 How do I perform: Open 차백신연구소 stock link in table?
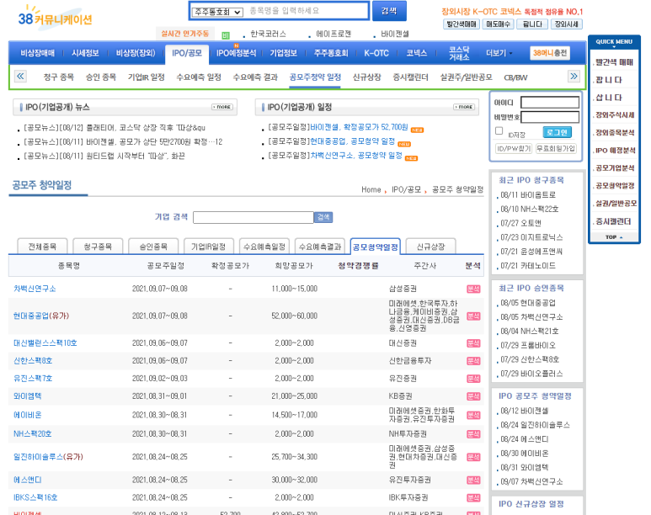click(35, 289)
